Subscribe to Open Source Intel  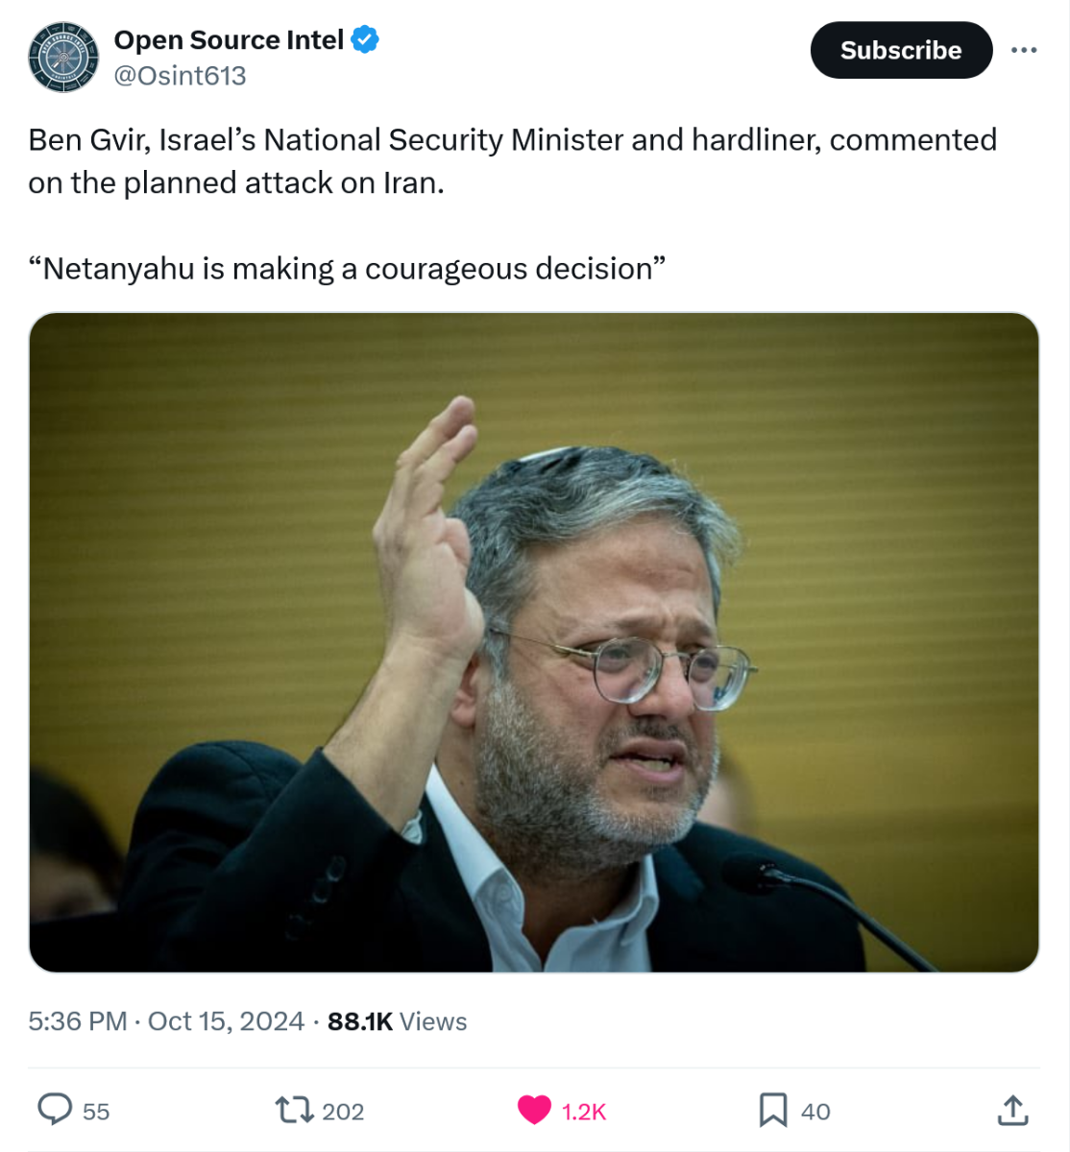[900, 50]
